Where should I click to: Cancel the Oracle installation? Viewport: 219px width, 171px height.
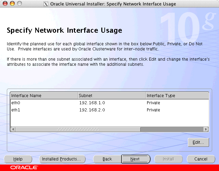(x=201, y=159)
